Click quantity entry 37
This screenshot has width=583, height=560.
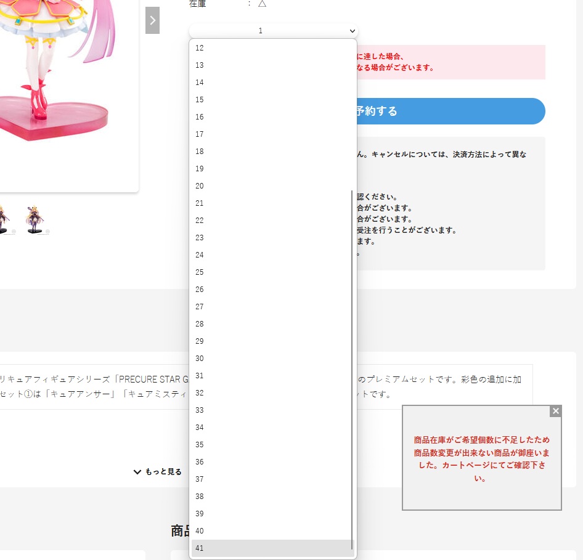[x=273, y=479]
